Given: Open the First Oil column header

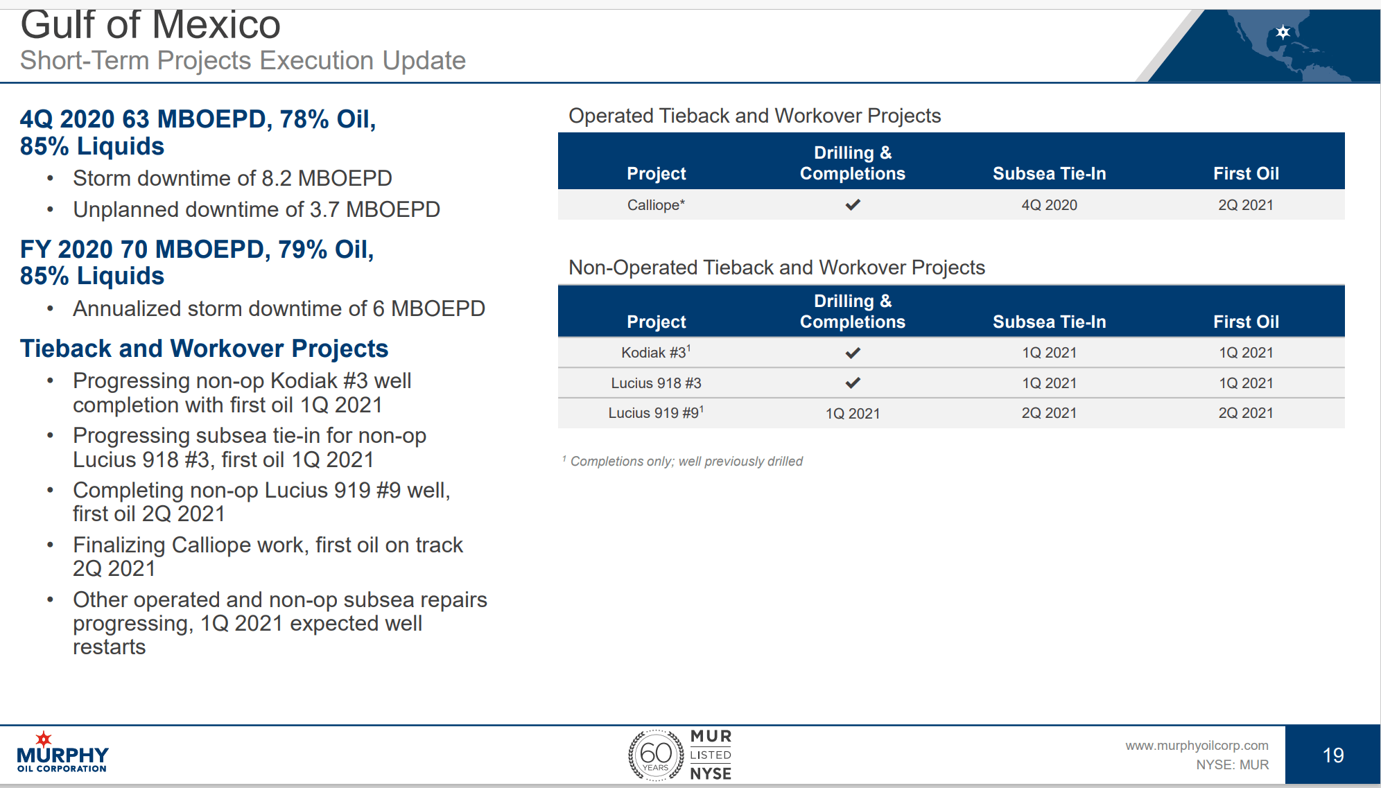Looking at the screenshot, I should click(1246, 173).
